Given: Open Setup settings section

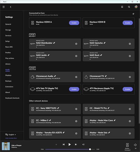Looking at the screenshot, I should coord(7,41).
